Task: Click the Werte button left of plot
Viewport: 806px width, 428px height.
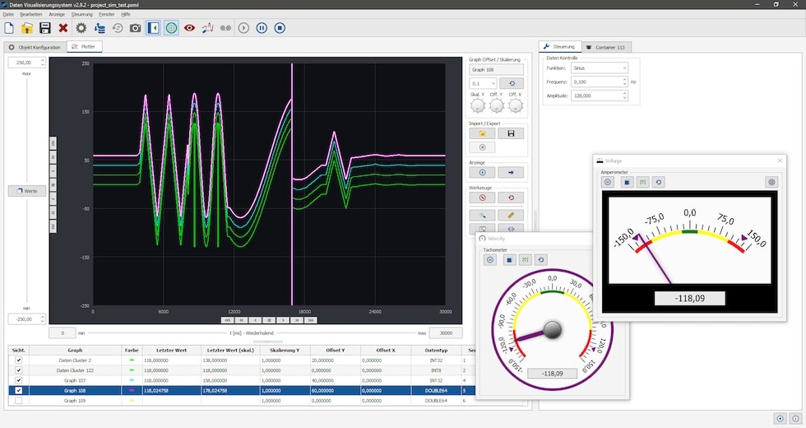Action: coord(27,191)
